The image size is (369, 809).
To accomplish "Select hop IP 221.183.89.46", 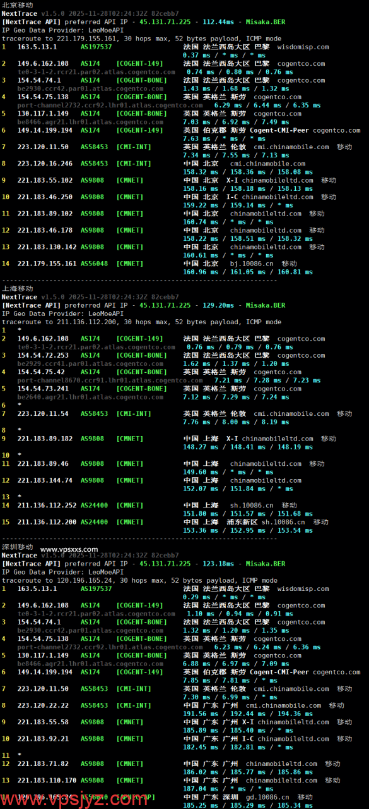I will [x=43, y=464].
